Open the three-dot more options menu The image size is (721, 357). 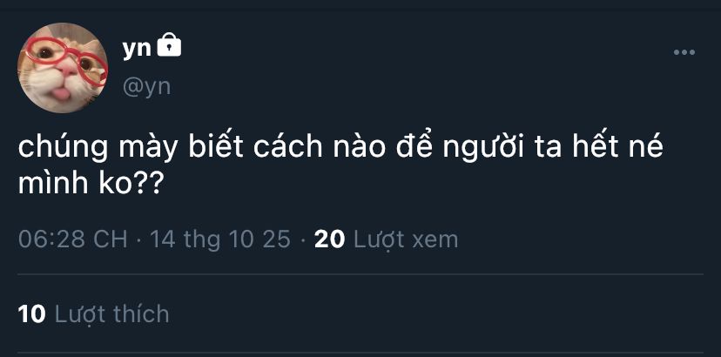click(x=684, y=53)
